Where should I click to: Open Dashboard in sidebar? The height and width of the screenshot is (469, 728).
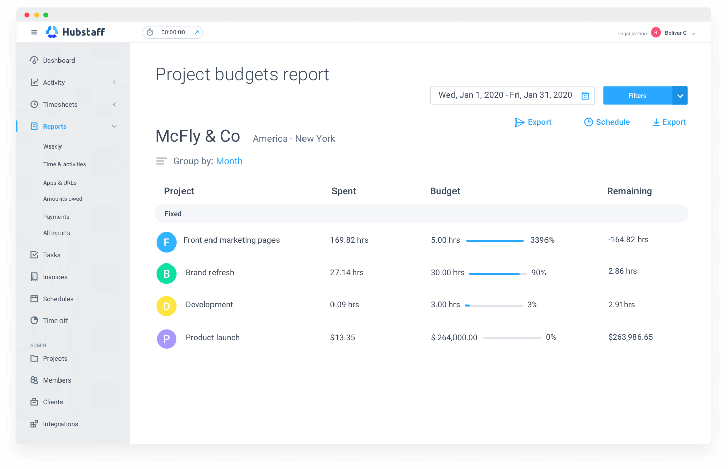59,60
